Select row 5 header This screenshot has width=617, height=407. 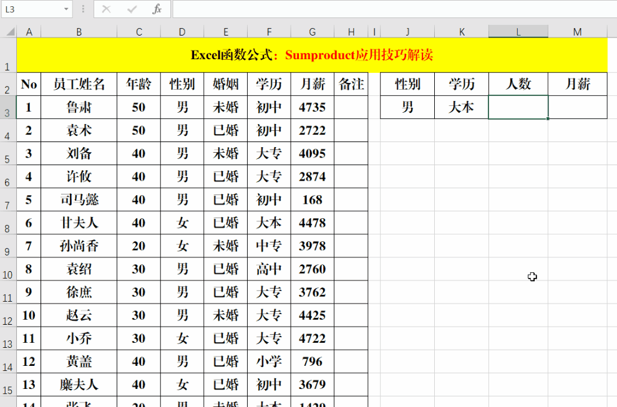point(8,153)
